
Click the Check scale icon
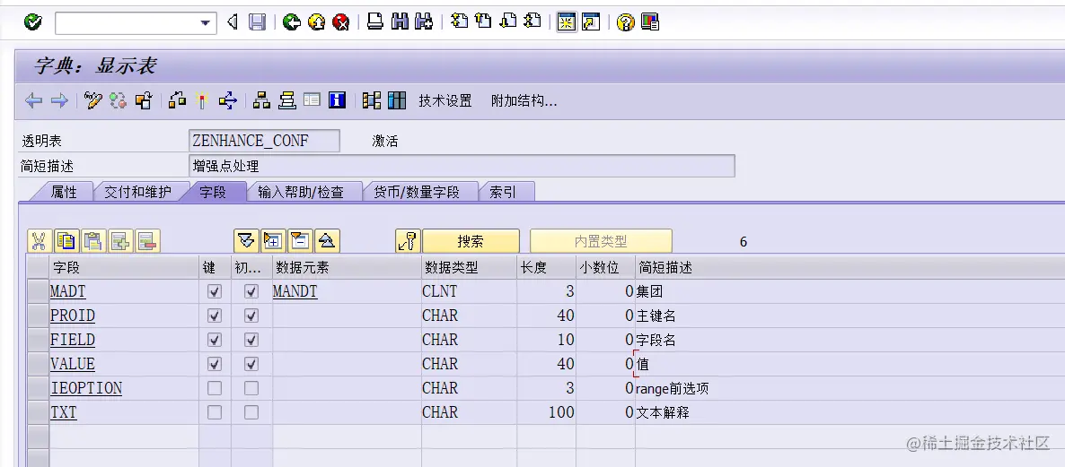point(177,101)
